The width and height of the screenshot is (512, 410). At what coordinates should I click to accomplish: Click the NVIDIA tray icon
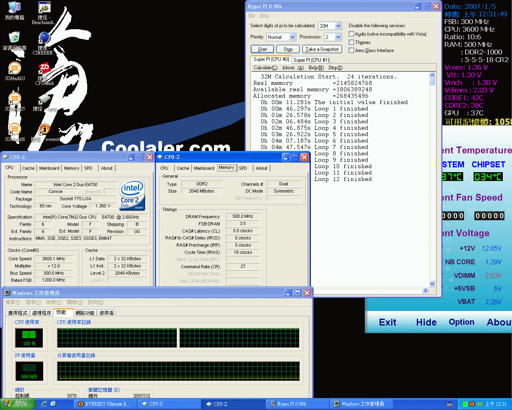(479, 404)
